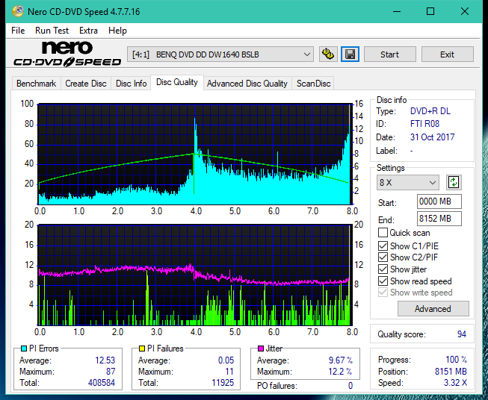Switch to the Advanced Disc Quality tab

[x=247, y=84]
